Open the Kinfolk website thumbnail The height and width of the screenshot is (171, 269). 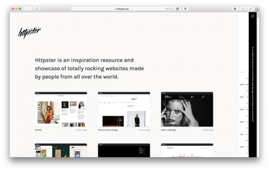tap(61, 109)
